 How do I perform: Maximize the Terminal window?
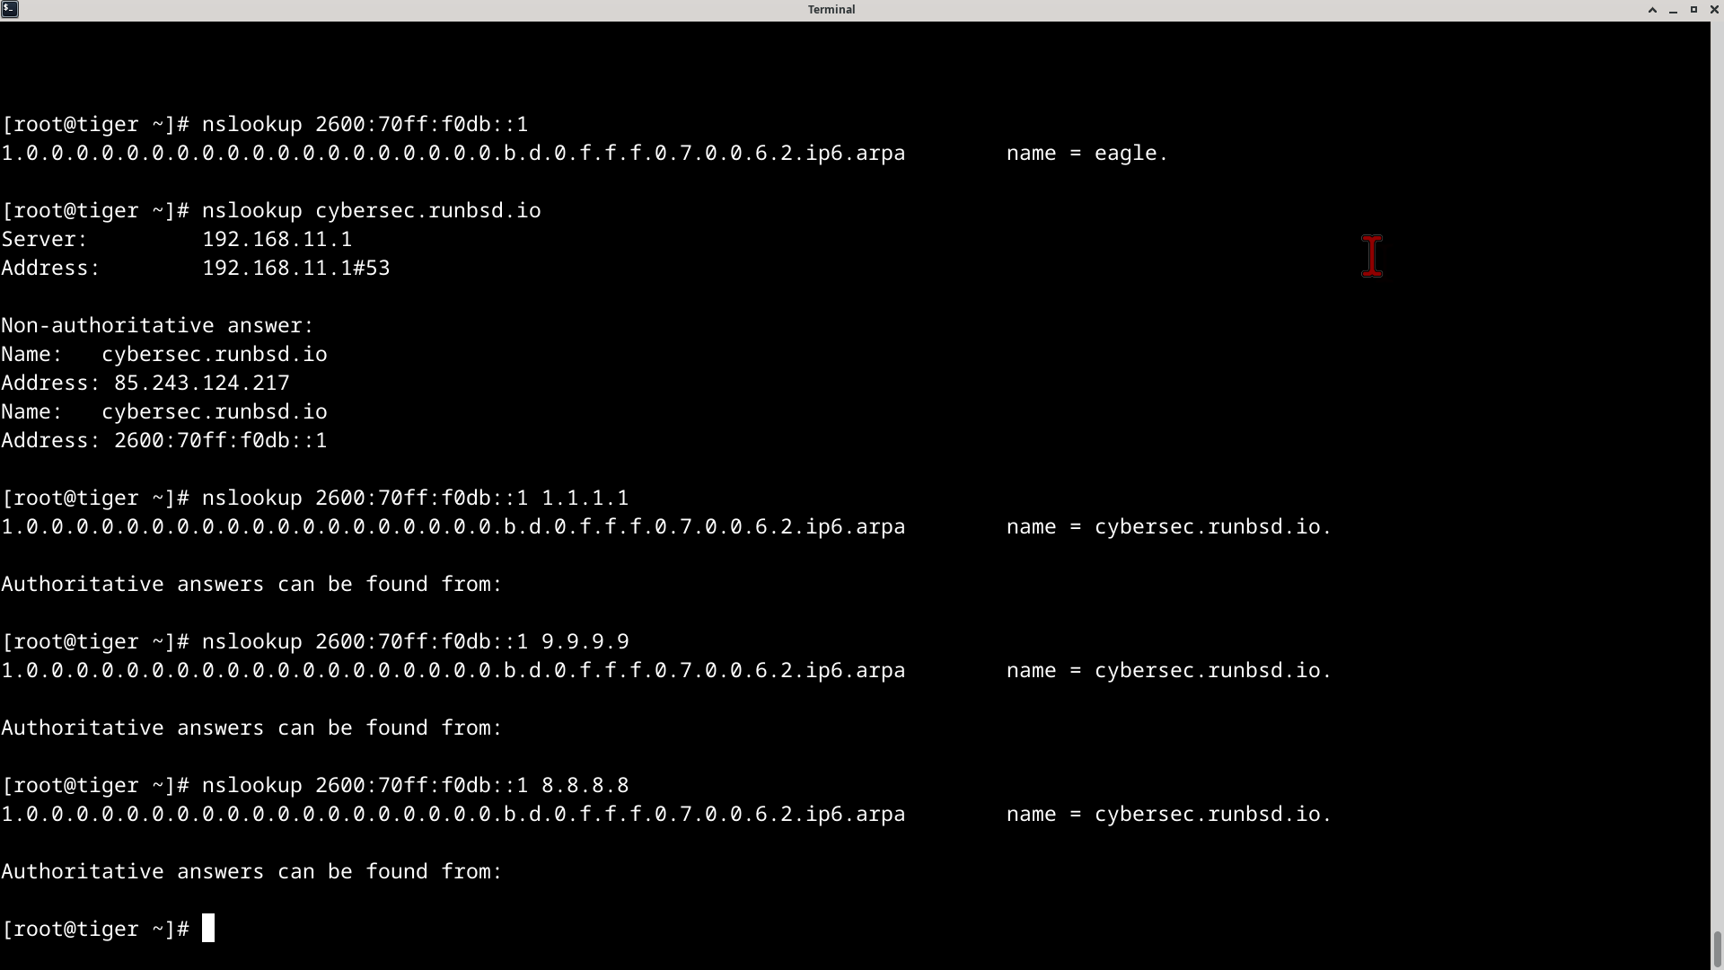1693,9
